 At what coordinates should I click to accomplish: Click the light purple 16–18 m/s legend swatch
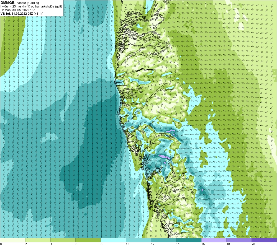[214, 240]
